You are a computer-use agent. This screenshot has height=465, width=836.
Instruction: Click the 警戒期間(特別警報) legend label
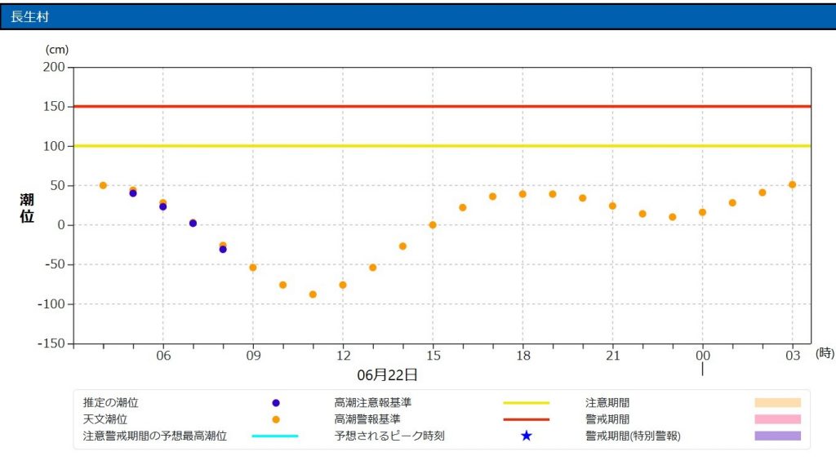(633, 436)
